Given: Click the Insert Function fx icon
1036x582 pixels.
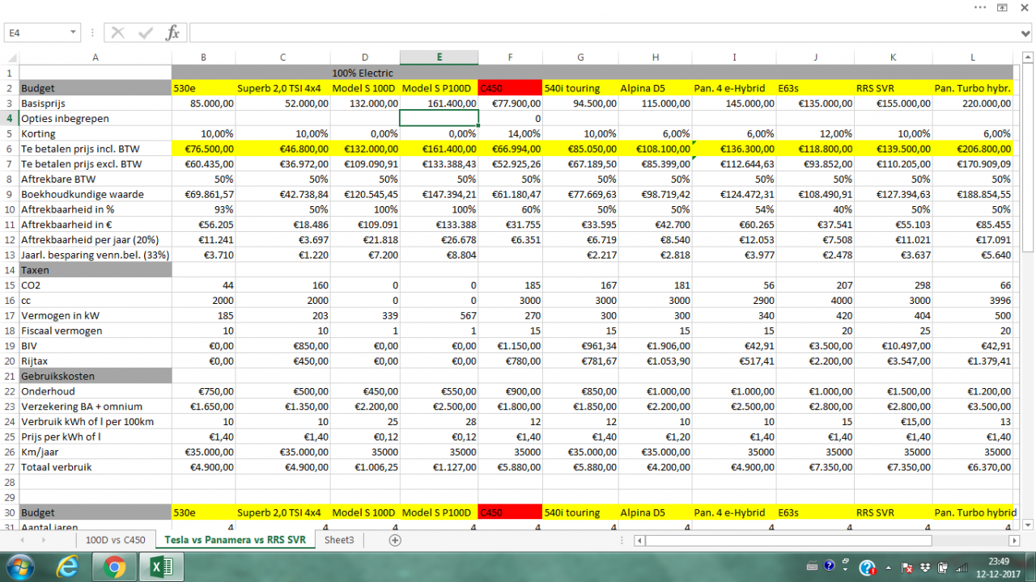Looking at the screenshot, I should (x=172, y=33).
